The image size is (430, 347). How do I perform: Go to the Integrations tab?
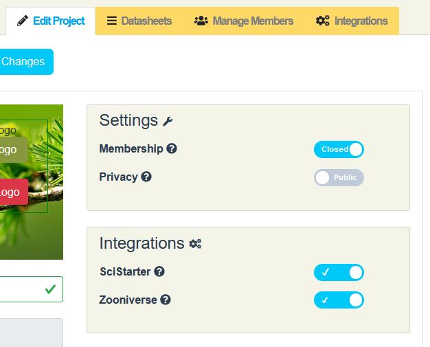[352, 21]
